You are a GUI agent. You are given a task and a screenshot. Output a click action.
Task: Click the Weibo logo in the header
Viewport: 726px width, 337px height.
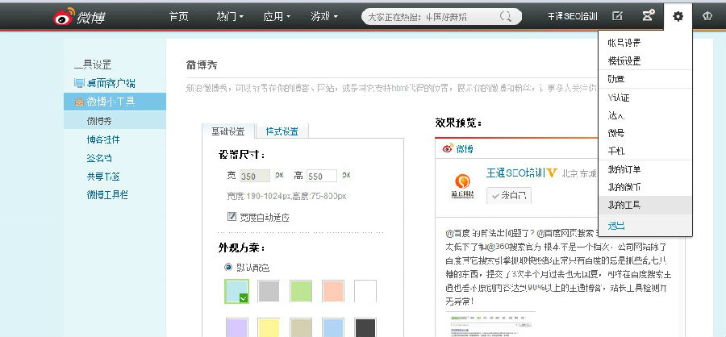81,16
